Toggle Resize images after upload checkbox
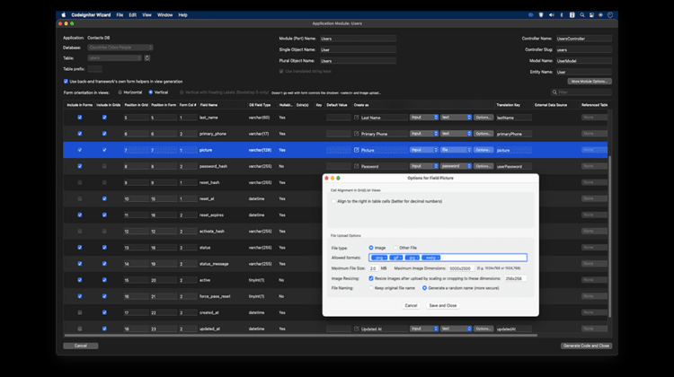 tap(371, 278)
